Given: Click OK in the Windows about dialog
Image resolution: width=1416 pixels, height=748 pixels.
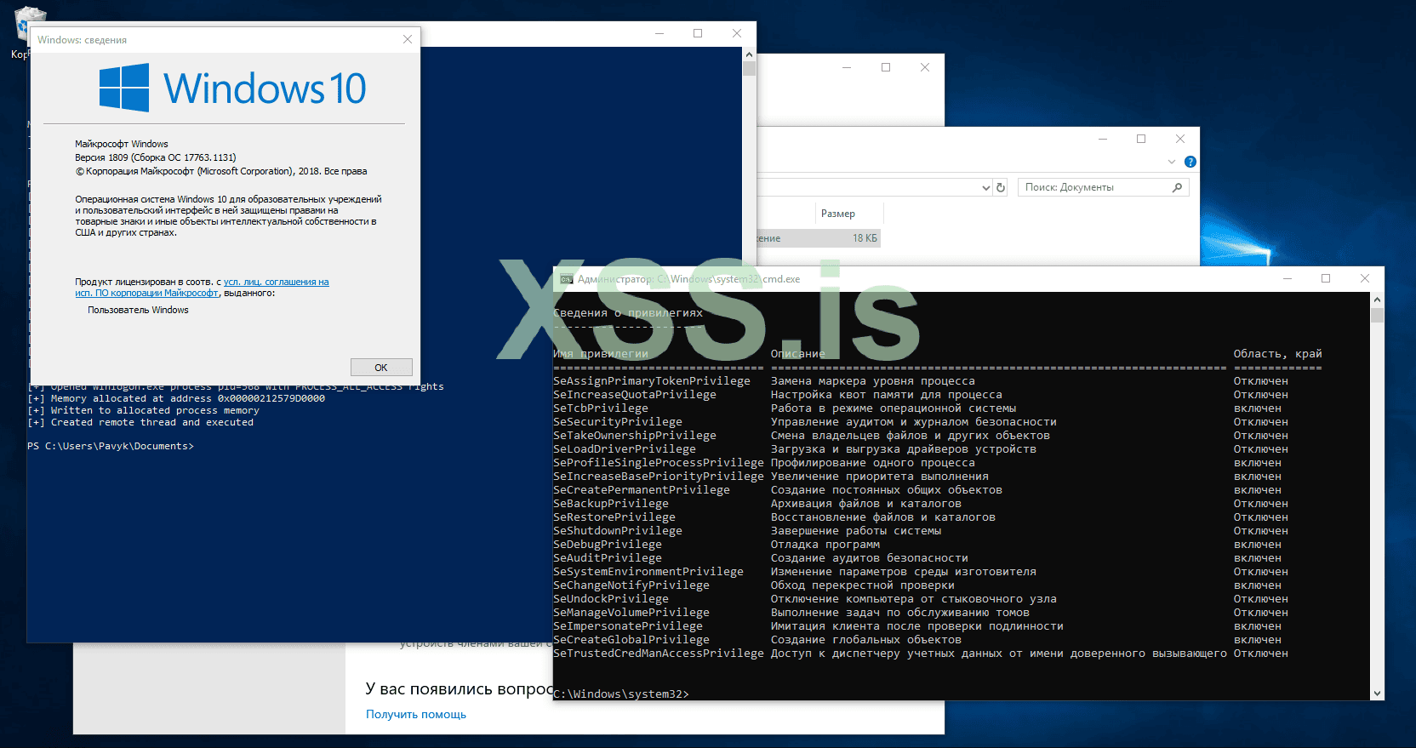Looking at the screenshot, I should [x=381, y=368].
